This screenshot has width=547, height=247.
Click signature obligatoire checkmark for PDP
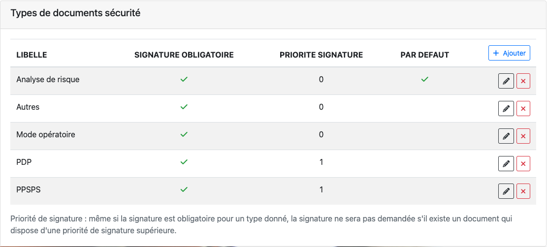coord(184,162)
